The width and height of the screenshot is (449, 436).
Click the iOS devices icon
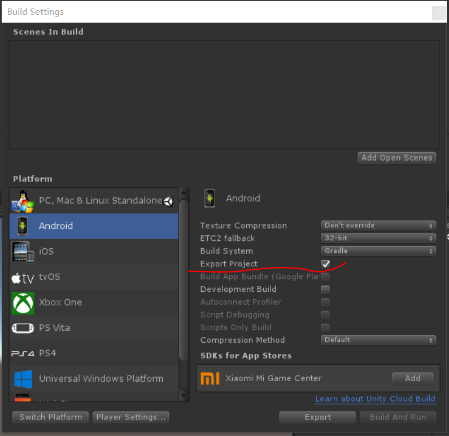click(x=23, y=252)
